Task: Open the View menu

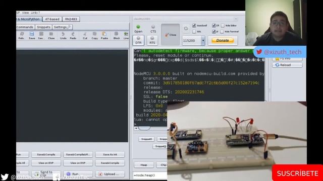Action: click(x=25, y=13)
